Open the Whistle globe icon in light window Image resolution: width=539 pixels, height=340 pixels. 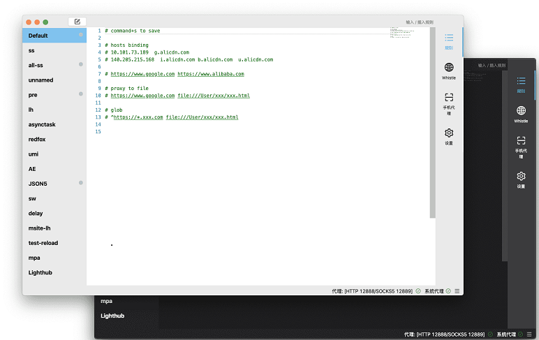(x=449, y=71)
